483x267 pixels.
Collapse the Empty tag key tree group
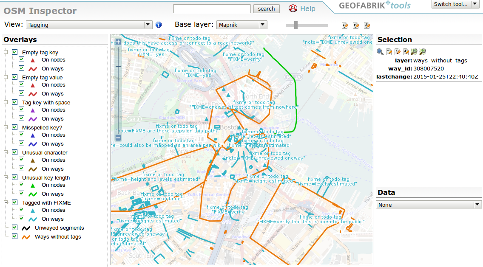tap(6, 52)
